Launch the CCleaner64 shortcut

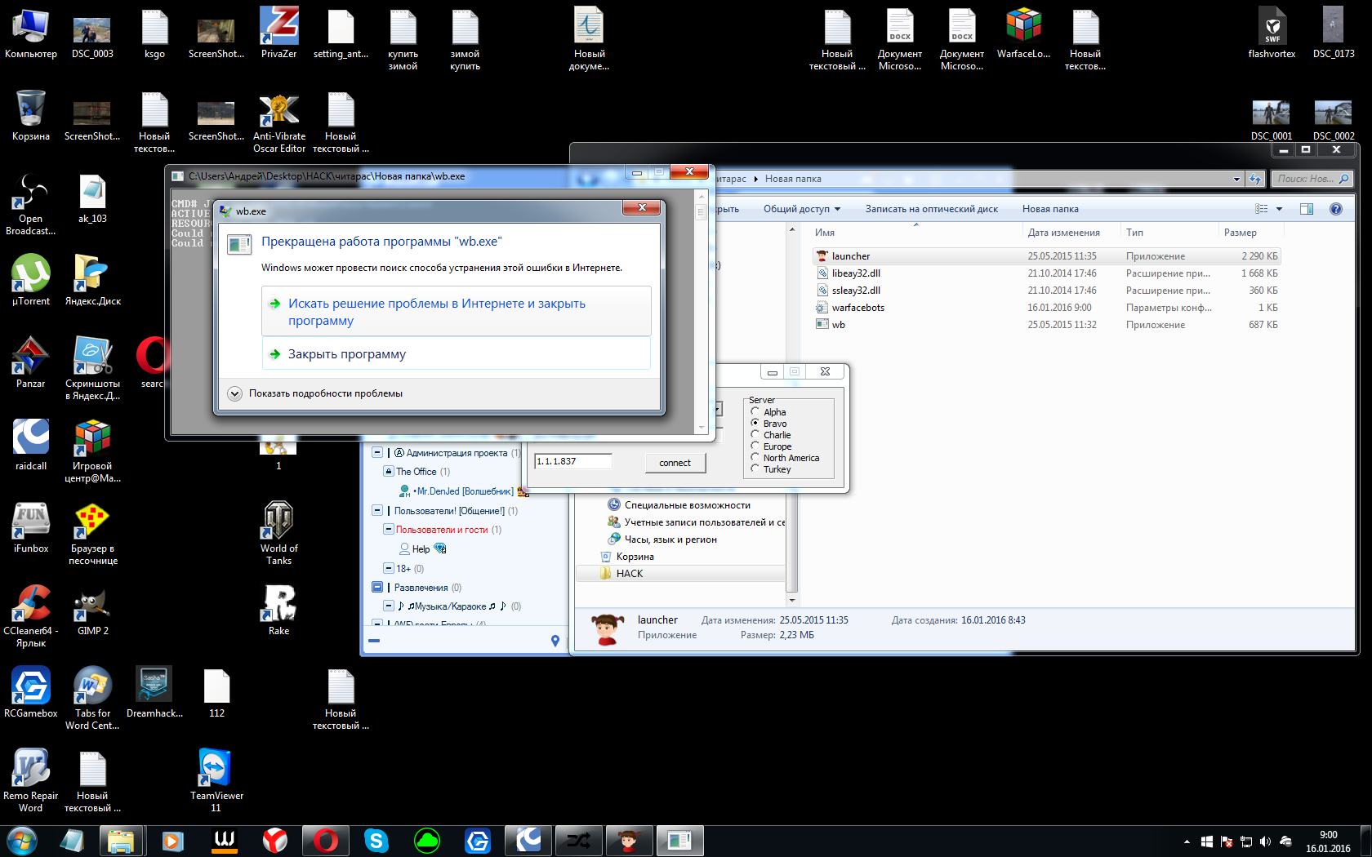tap(30, 615)
